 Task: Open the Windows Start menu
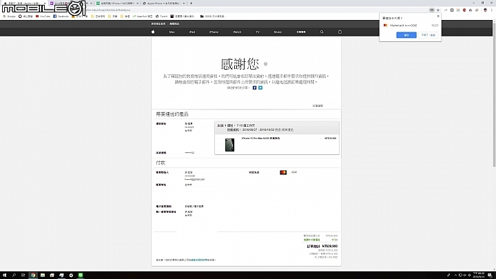tap(4, 275)
